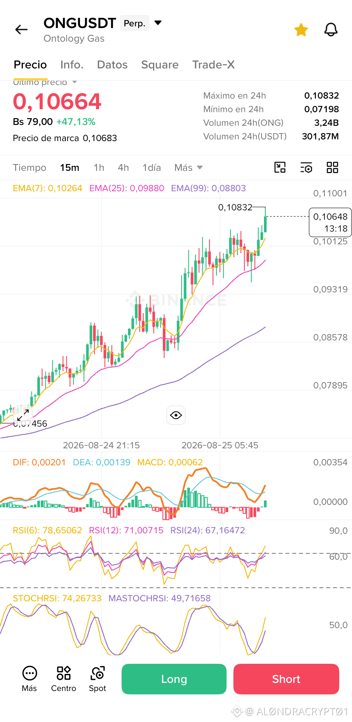The image size is (352, 722).
Task: Go back with the left arrow
Action: [21, 29]
